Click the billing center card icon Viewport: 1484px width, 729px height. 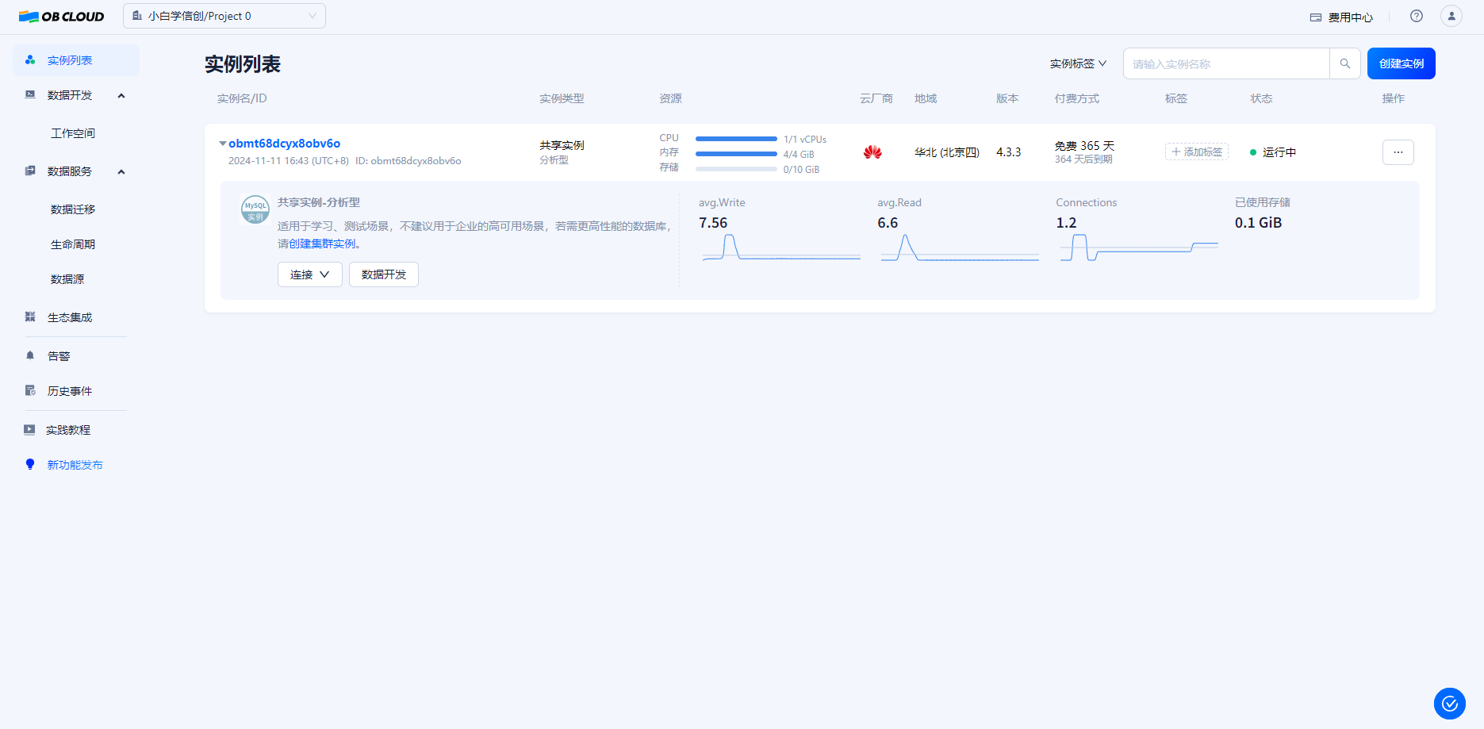coord(1316,17)
